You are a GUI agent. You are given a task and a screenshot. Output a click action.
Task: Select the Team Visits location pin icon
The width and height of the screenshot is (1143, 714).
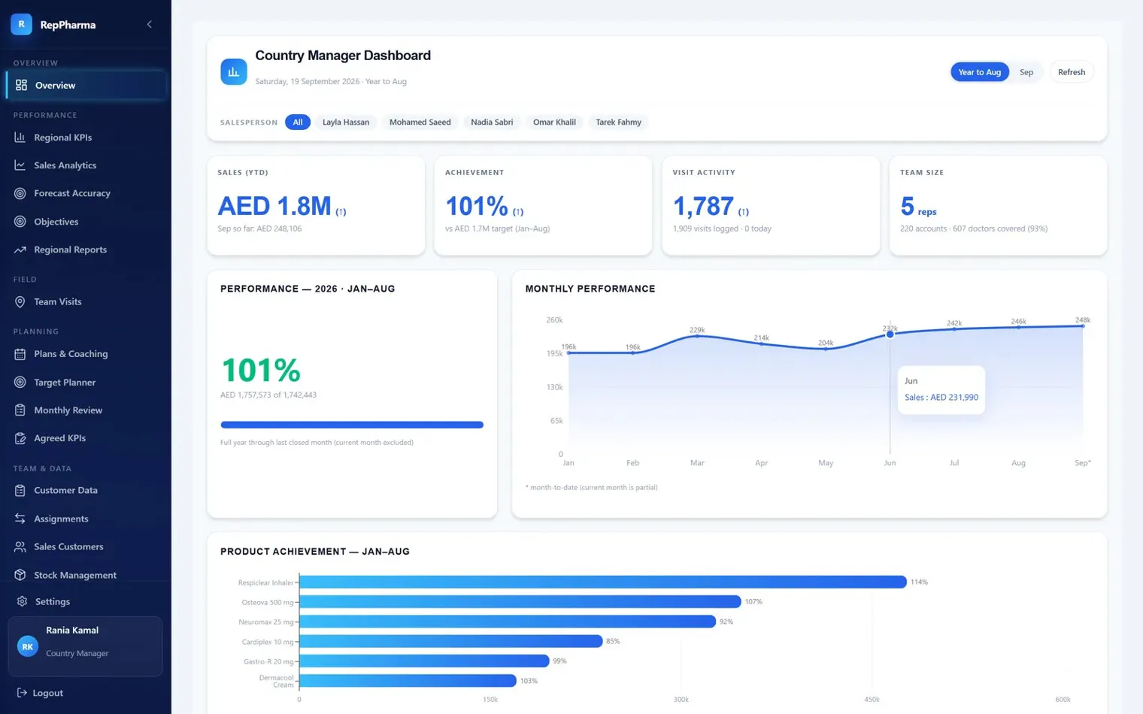click(x=20, y=301)
